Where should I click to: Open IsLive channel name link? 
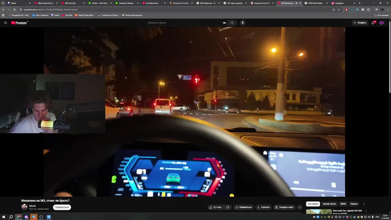click(x=32, y=206)
